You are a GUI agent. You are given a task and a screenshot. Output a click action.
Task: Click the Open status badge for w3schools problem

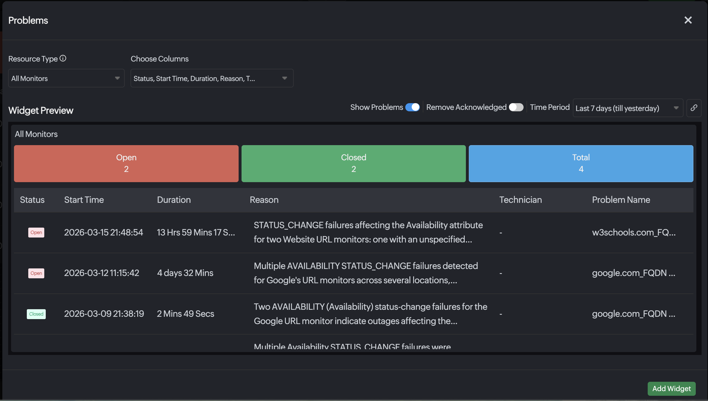(x=36, y=232)
